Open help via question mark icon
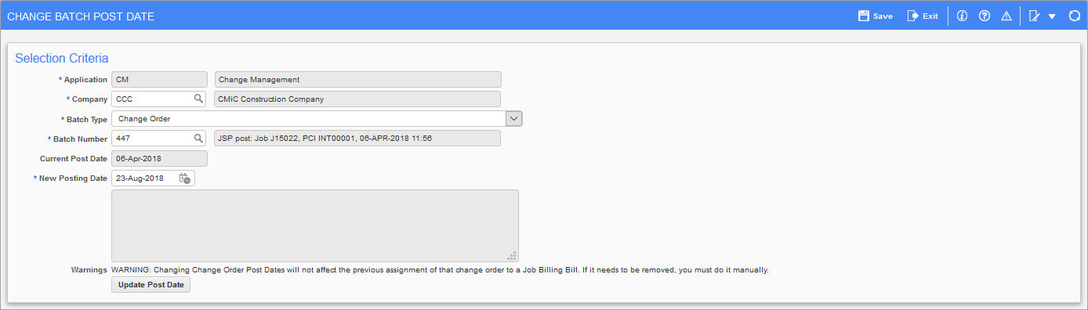Screen dimensions: 1088x310 tap(985, 16)
